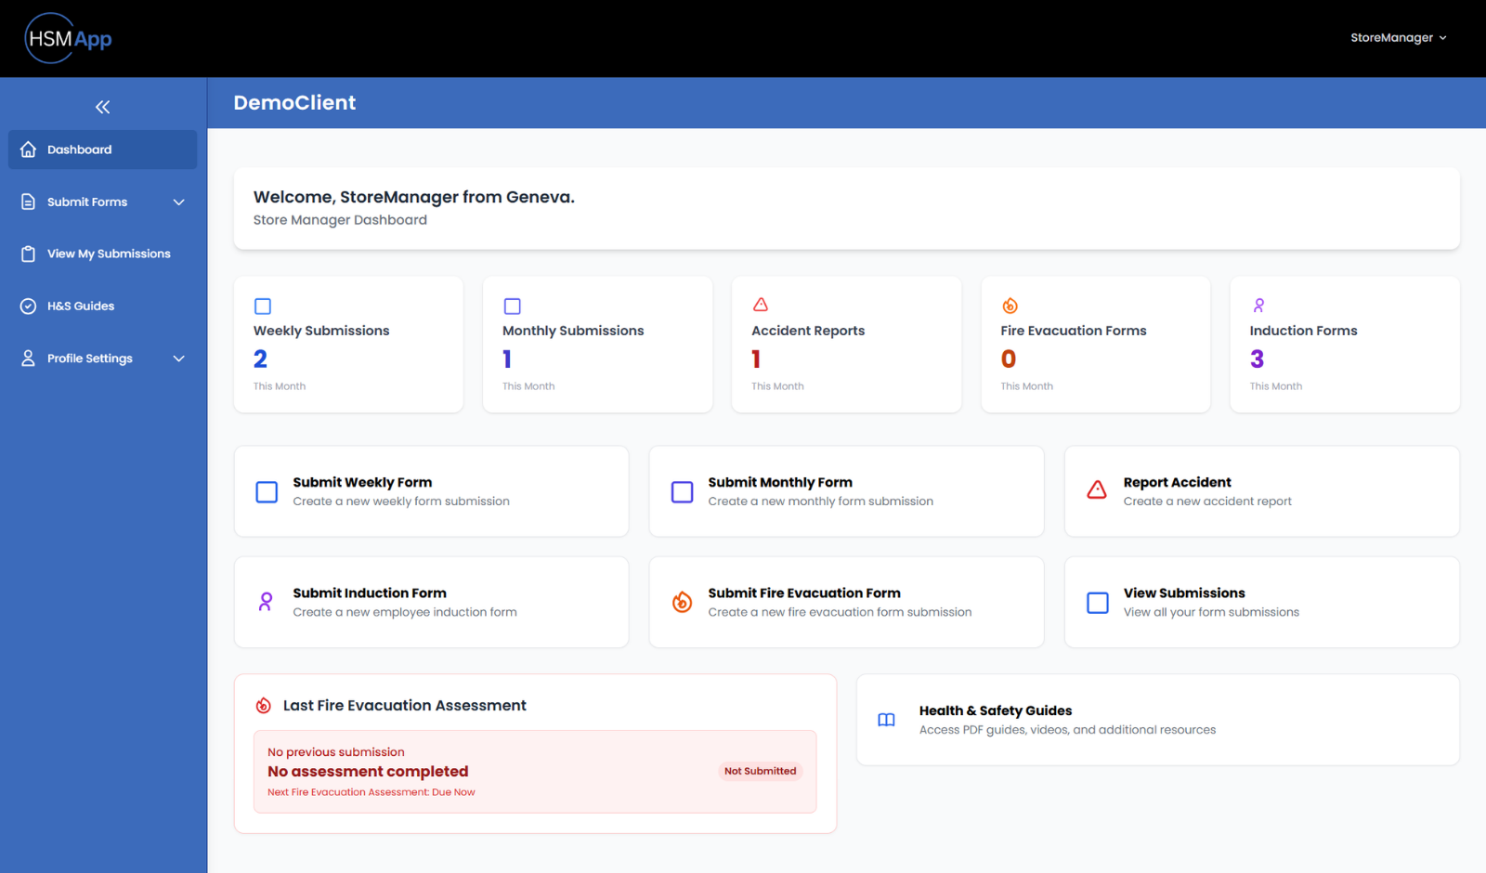The image size is (1486, 873).
Task: Click the HSM App logo
Action: pos(67,38)
